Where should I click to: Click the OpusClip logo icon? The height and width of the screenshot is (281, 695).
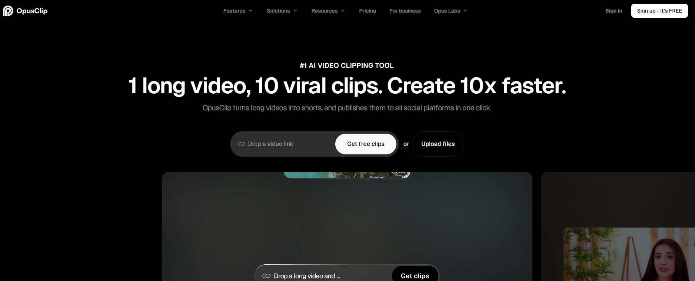pyautogui.click(x=8, y=11)
